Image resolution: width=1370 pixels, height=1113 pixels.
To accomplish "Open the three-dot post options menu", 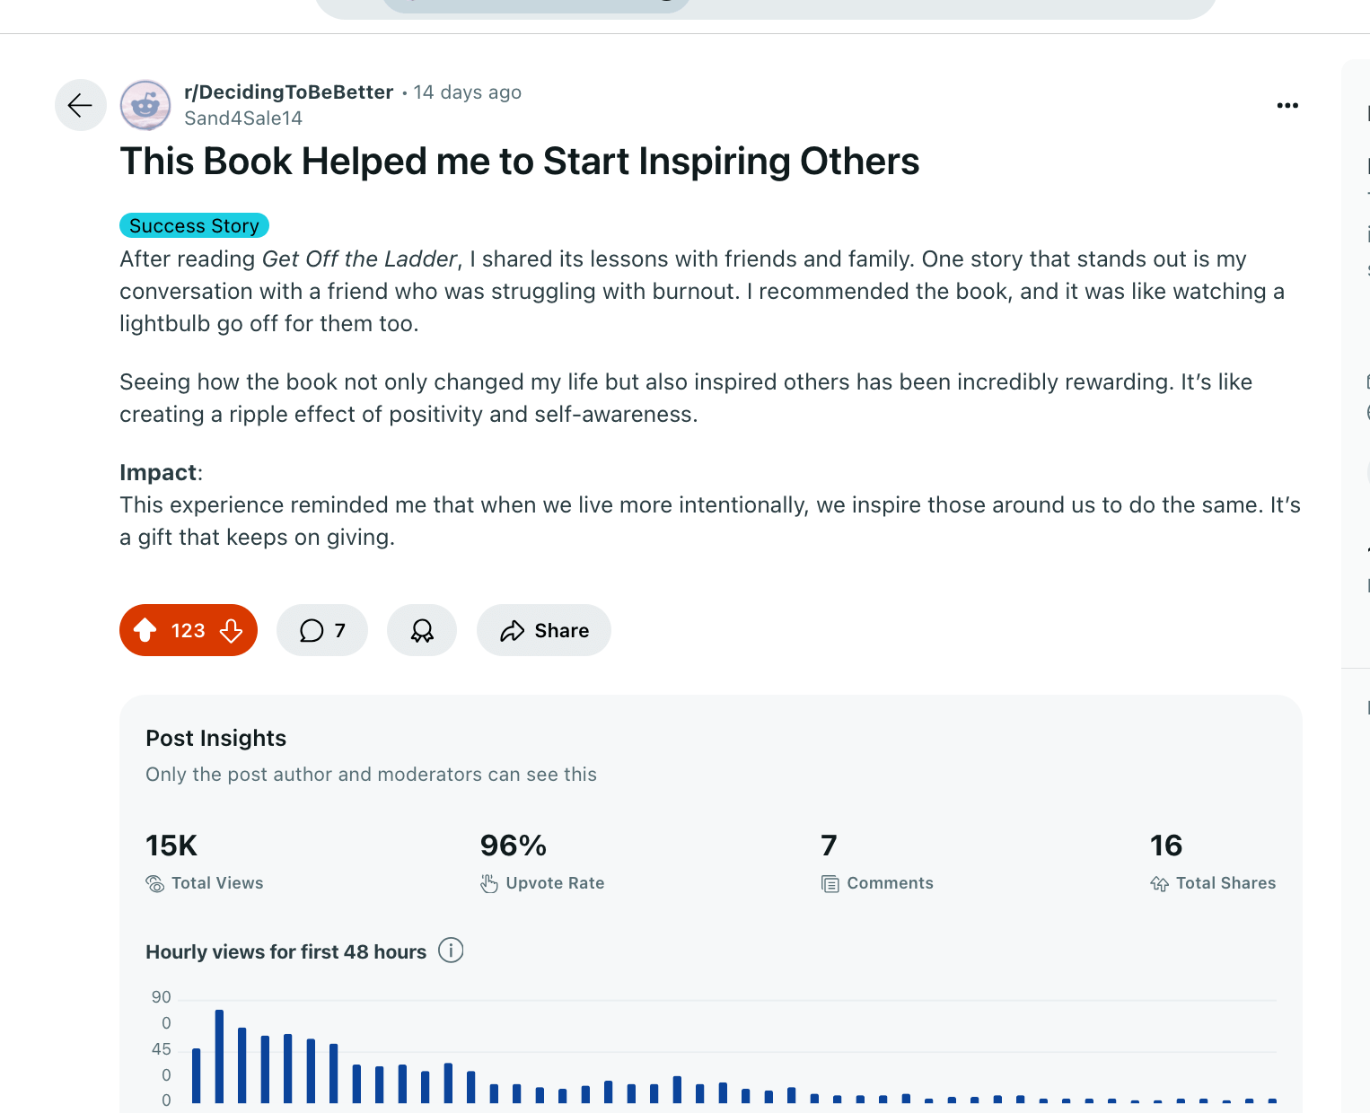I will click(1287, 105).
